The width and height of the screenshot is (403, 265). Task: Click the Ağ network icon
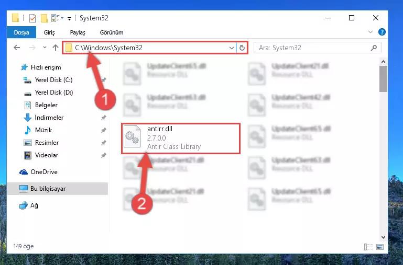coord(24,205)
